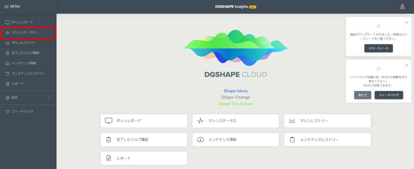Click the checked clipboard icon in 完了したジョブ履歴 card

pos(108,140)
